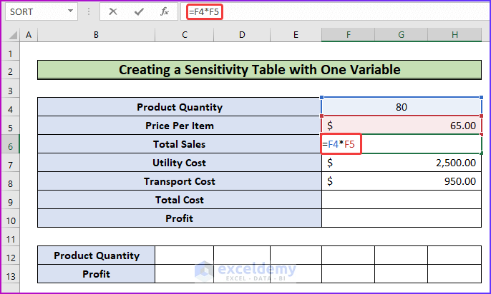Select the Utility Cost 2,500.00 cell
This screenshot has width=491, height=294.
401,163
